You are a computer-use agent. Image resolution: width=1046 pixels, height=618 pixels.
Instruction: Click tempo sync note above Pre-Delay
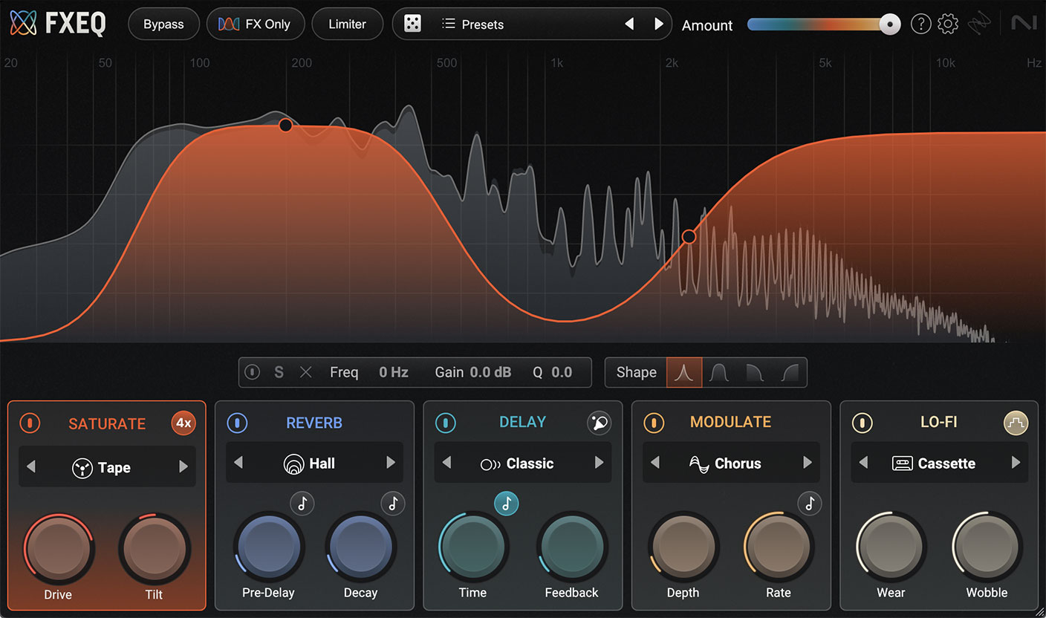302,504
